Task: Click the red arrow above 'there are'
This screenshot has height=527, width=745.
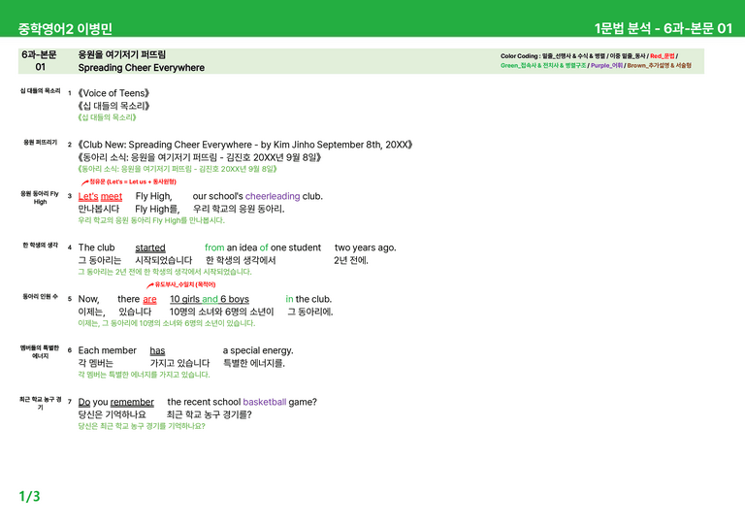Action: point(150,285)
